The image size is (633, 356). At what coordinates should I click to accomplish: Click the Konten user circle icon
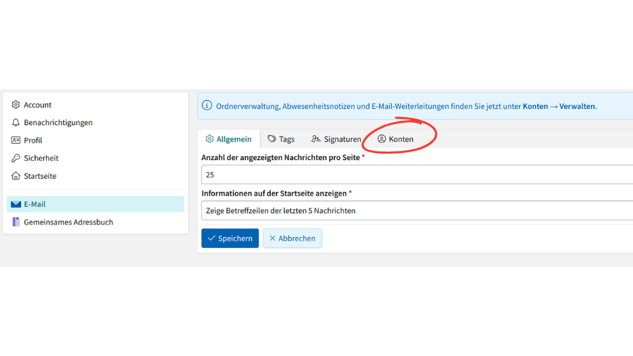tap(382, 138)
